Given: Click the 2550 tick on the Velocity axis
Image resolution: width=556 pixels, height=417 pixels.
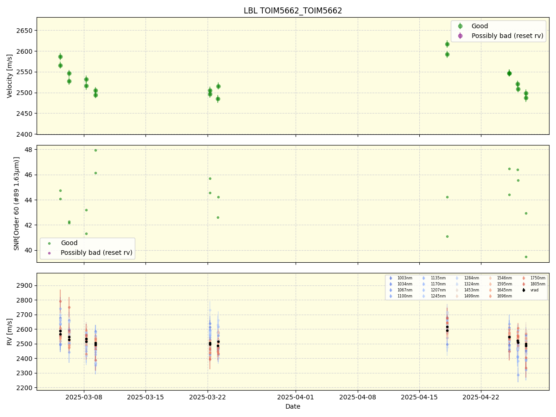Looking at the screenshot, I should [25, 72].
